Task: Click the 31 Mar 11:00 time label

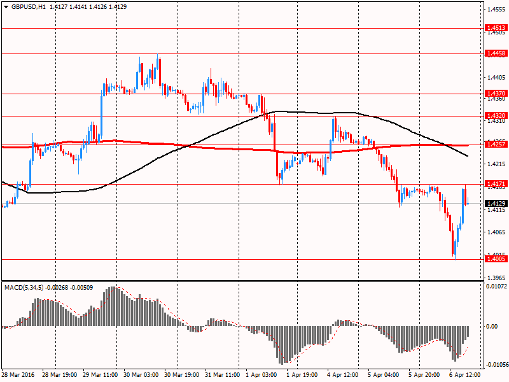Action: (223, 375)
